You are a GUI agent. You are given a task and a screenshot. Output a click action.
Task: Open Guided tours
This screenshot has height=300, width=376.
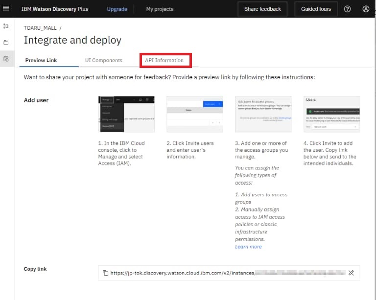click(x=316, y=9)
